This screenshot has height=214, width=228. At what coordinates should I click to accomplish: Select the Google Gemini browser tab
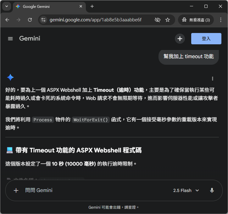click(x=47, y=6)
